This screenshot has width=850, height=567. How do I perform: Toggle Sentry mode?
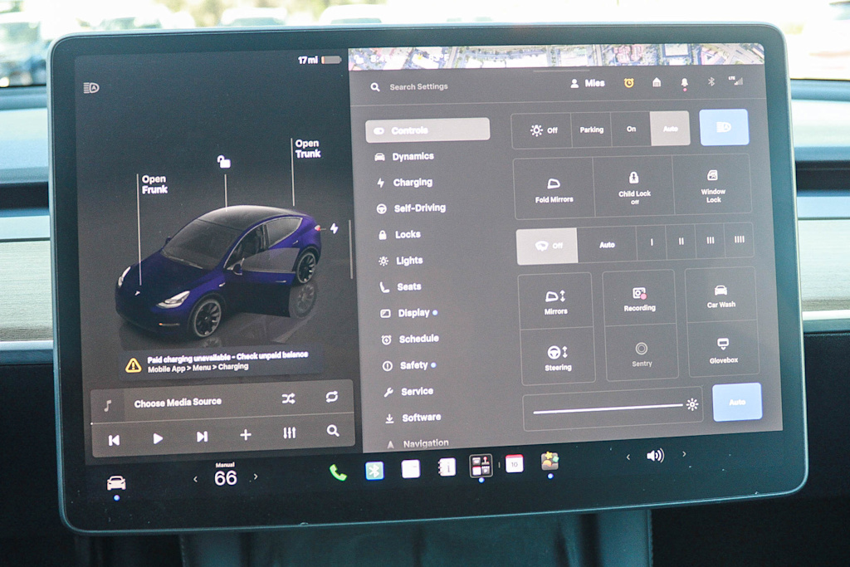tap(642, 354)
